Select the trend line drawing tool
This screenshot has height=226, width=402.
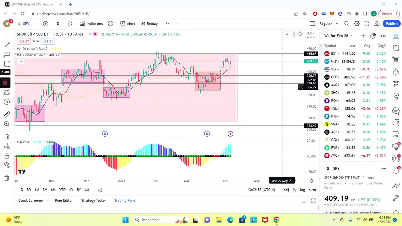point(7,46)
